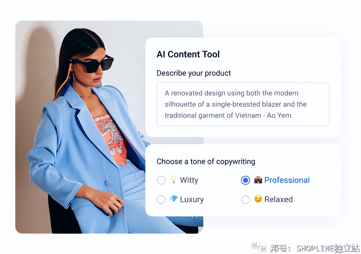361x254 pixels.
Task: Click the Luxury text label
Action: (192, 199)
